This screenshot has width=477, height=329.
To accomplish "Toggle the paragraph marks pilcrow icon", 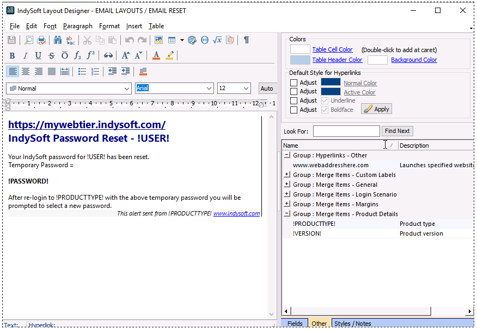I will pyautogui.click(x=246, y=40).
